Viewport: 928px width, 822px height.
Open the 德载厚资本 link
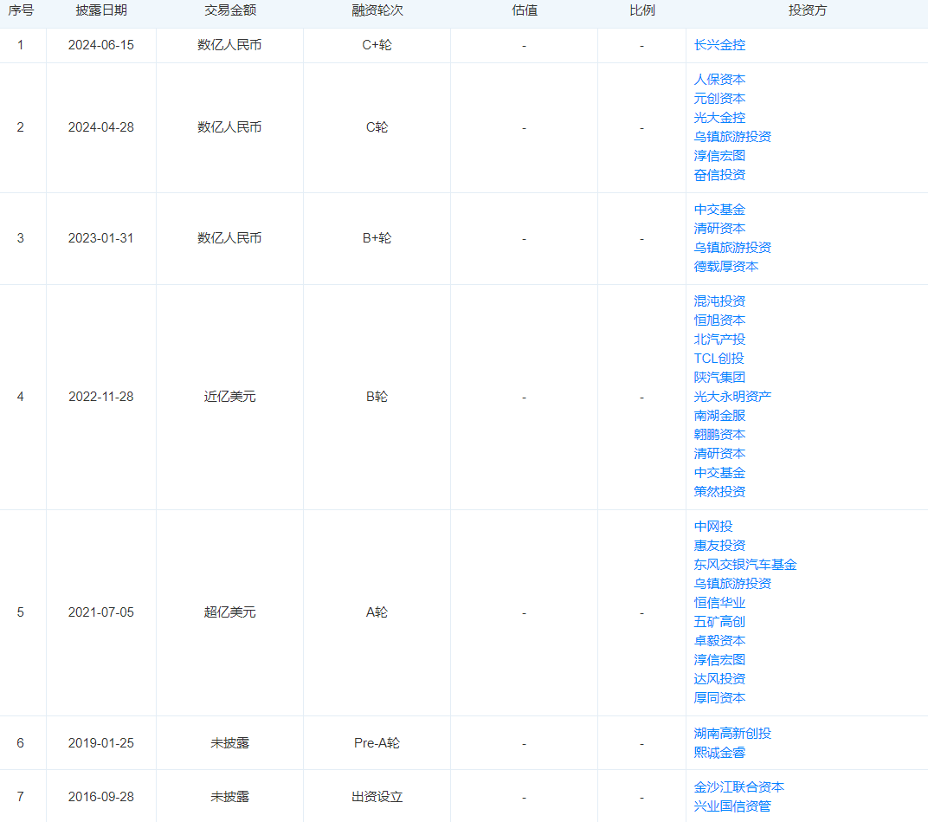pyautogui.click(x=725, y=267)
